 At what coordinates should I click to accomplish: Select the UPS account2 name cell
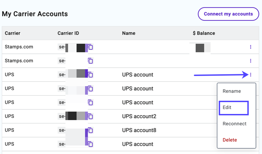pos(139,116)
